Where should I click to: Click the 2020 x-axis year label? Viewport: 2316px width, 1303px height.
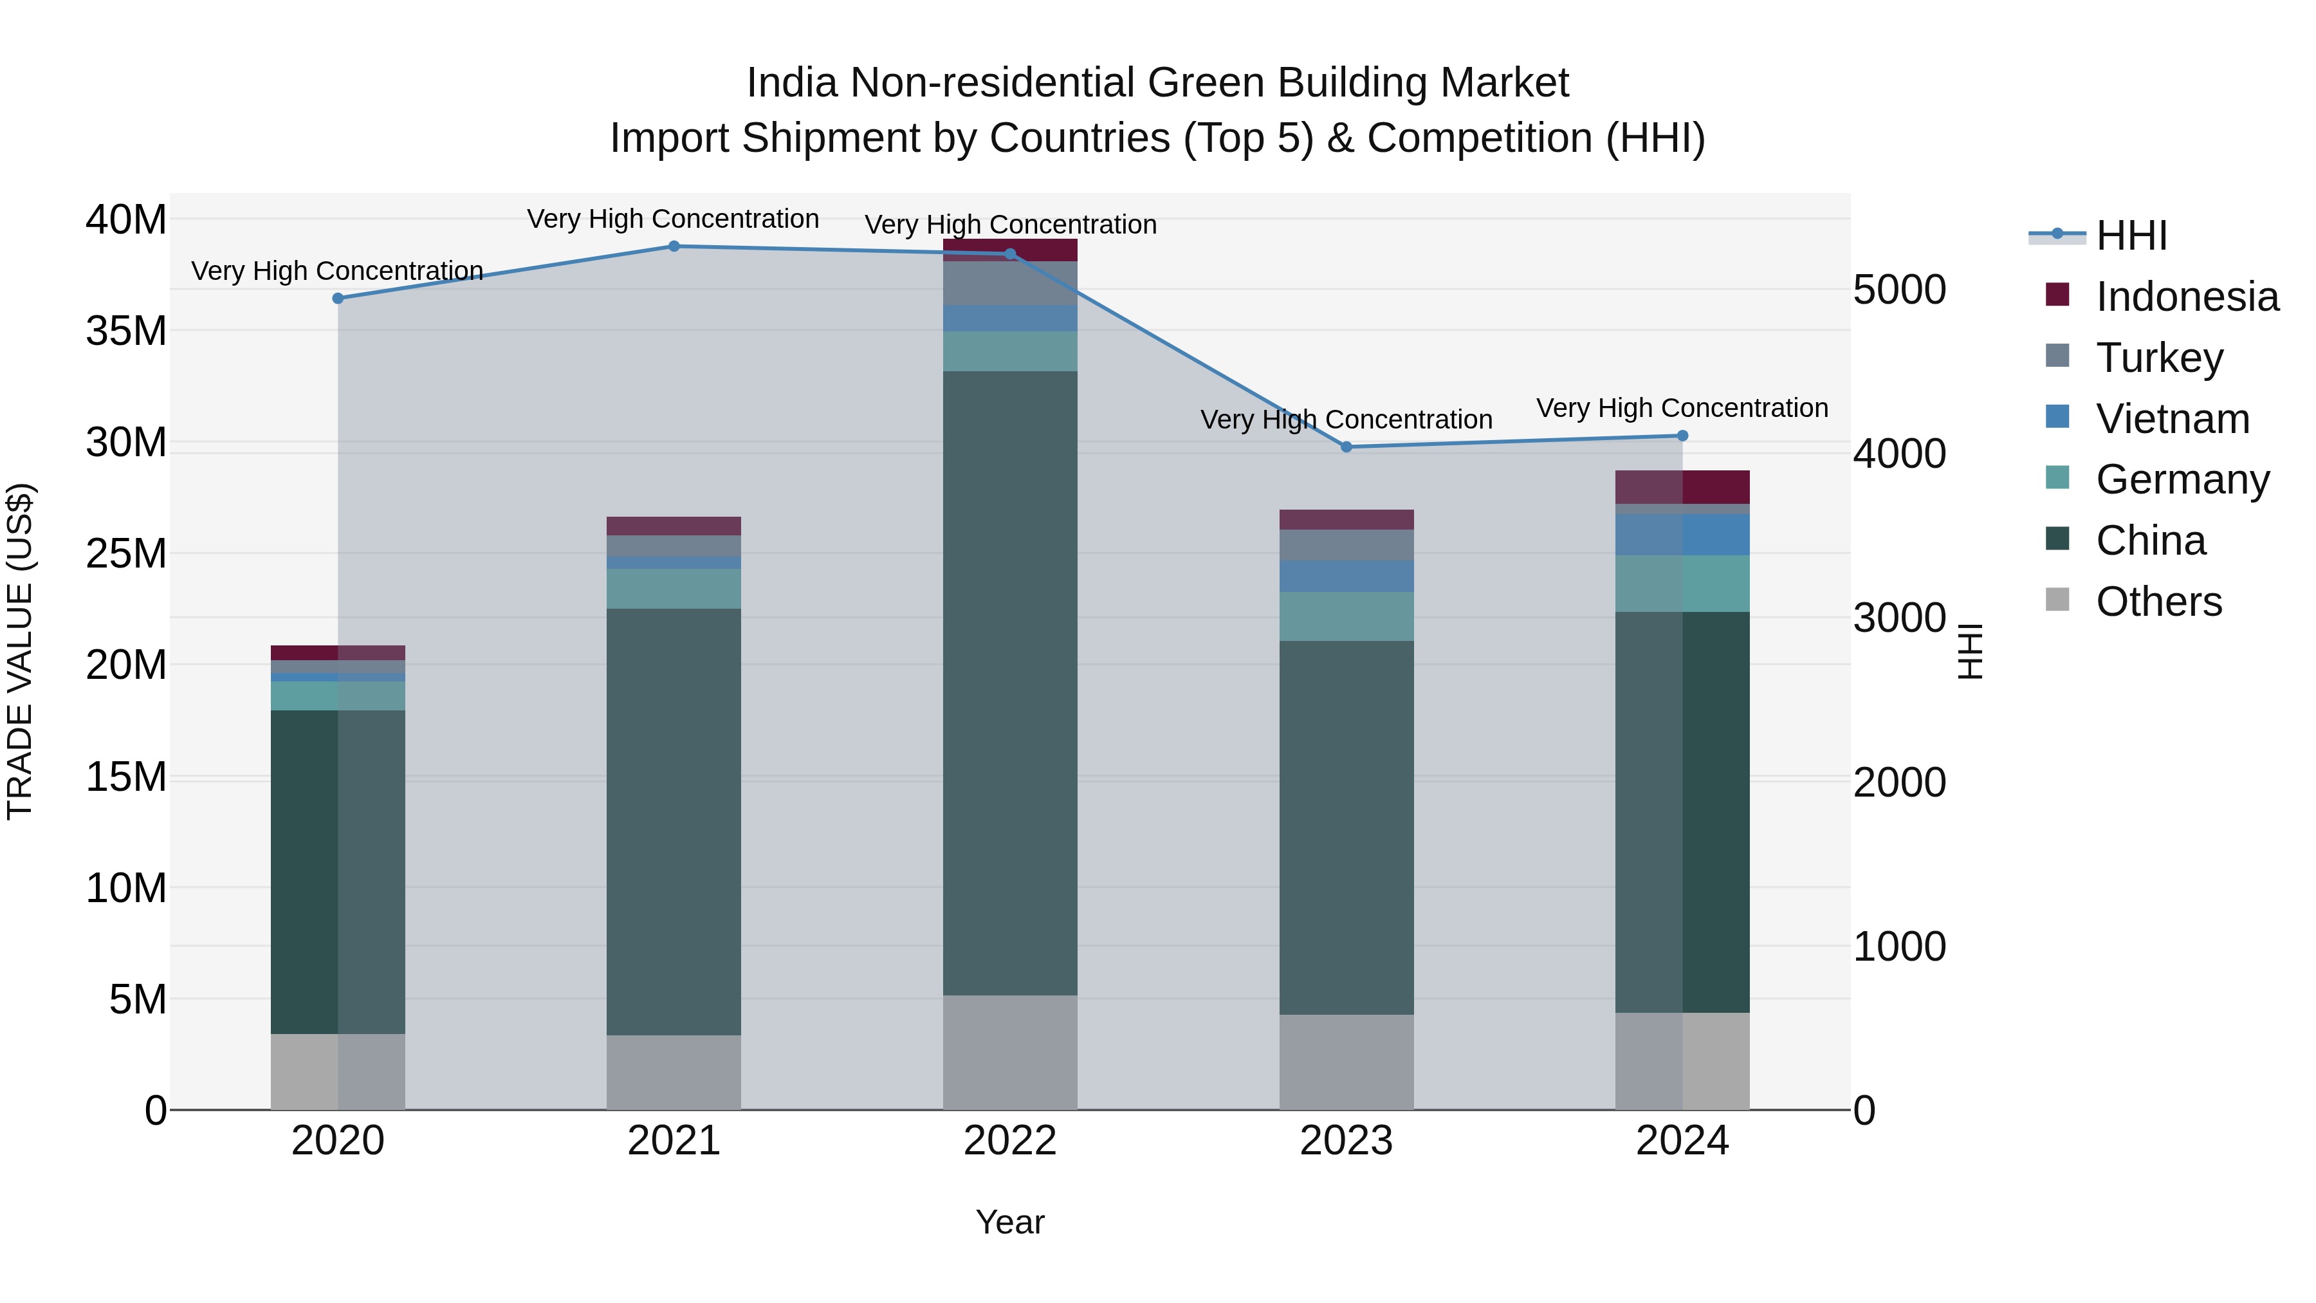pyautogui.click(x=338, y=1141)
